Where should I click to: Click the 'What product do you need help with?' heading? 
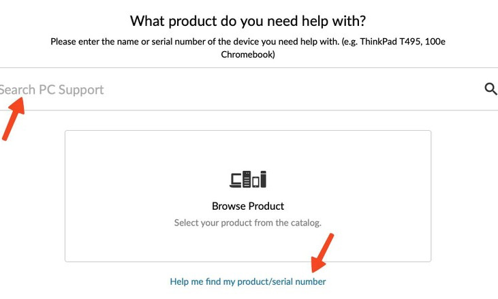click(x=248, y=21)
